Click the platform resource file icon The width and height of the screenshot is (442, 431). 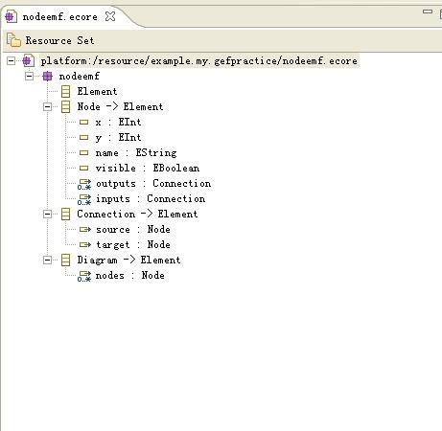[x=28, y=60]
